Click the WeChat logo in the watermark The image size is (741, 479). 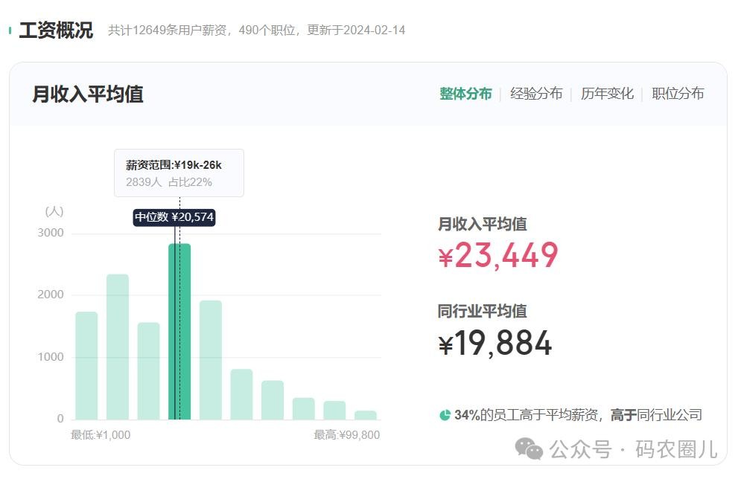pyautogui.click(x=530, y=449)
